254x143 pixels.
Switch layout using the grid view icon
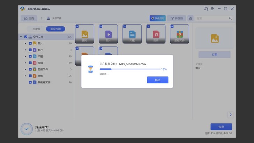coord(190,18)
